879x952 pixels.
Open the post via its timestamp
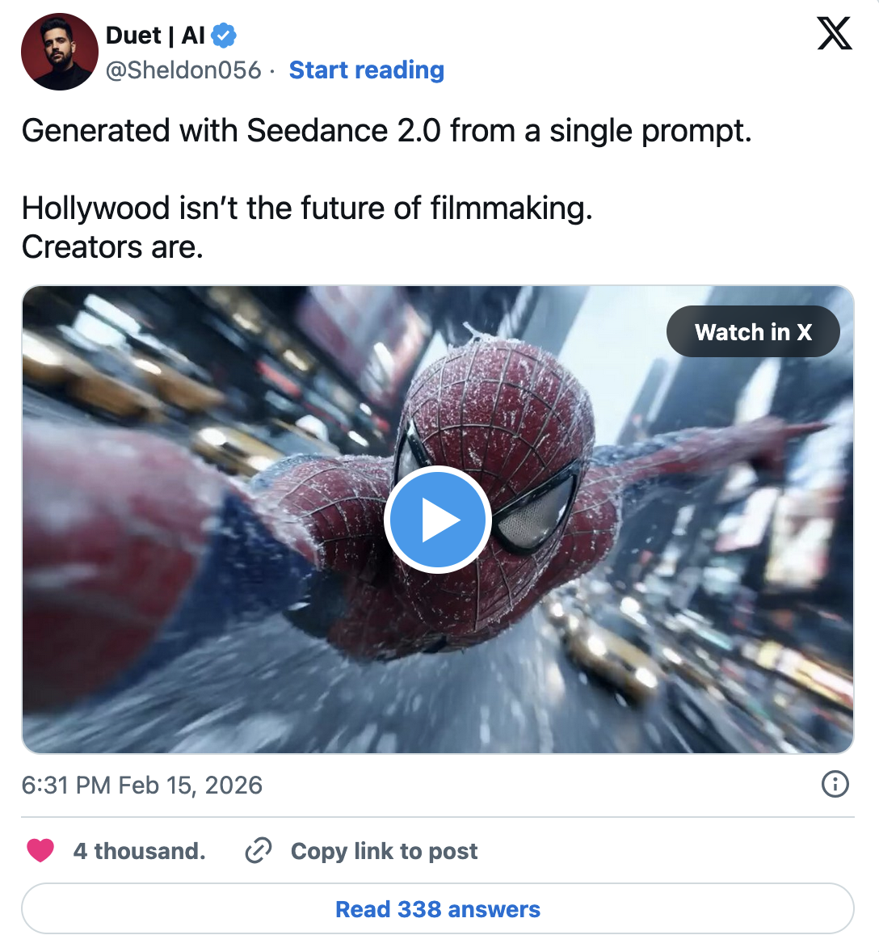pos(141,784)
